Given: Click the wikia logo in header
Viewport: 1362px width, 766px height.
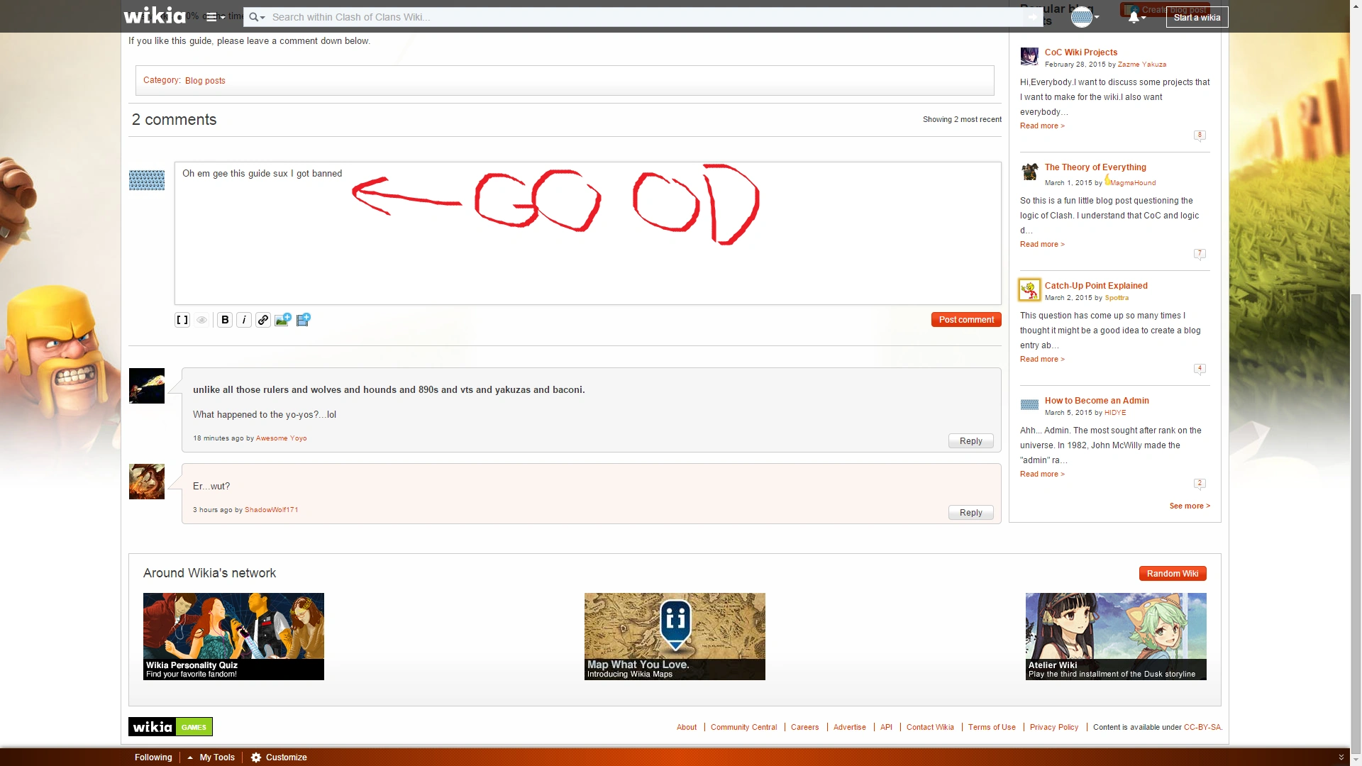Looking at the screenshot, I should click(x=155, y=16).
